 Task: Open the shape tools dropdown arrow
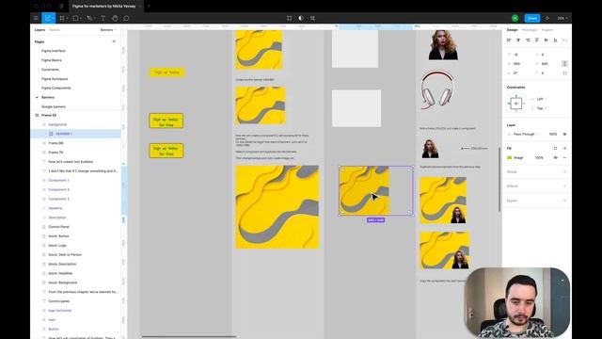[81, 18]
